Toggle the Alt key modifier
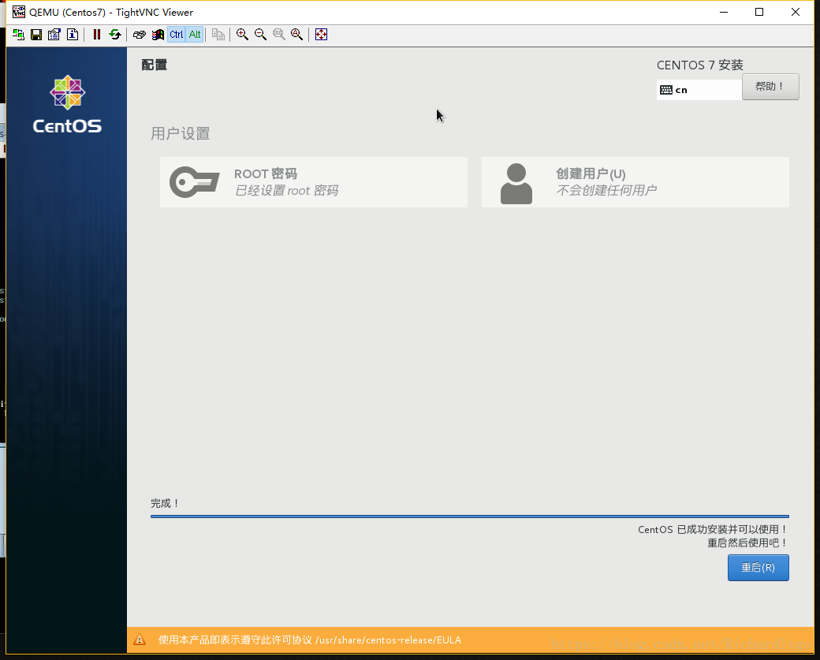Screen dimensions: 820x660 [195, 35]
